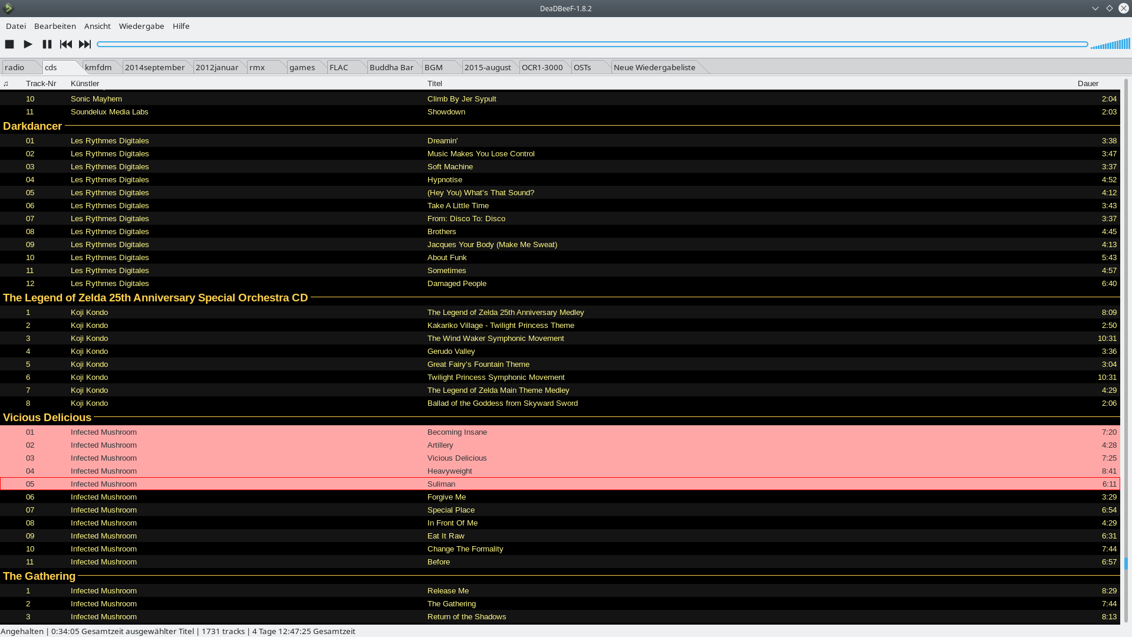Open the Datei menu
1132x637 pixels.
(16, 26)
